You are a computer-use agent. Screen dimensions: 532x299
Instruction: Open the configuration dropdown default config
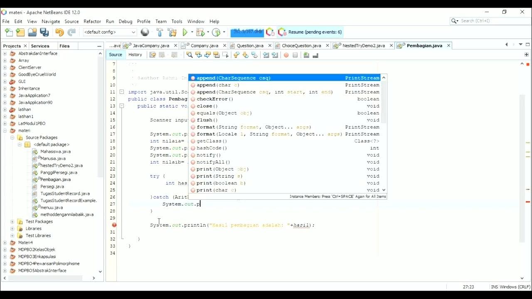coord(110,32)
